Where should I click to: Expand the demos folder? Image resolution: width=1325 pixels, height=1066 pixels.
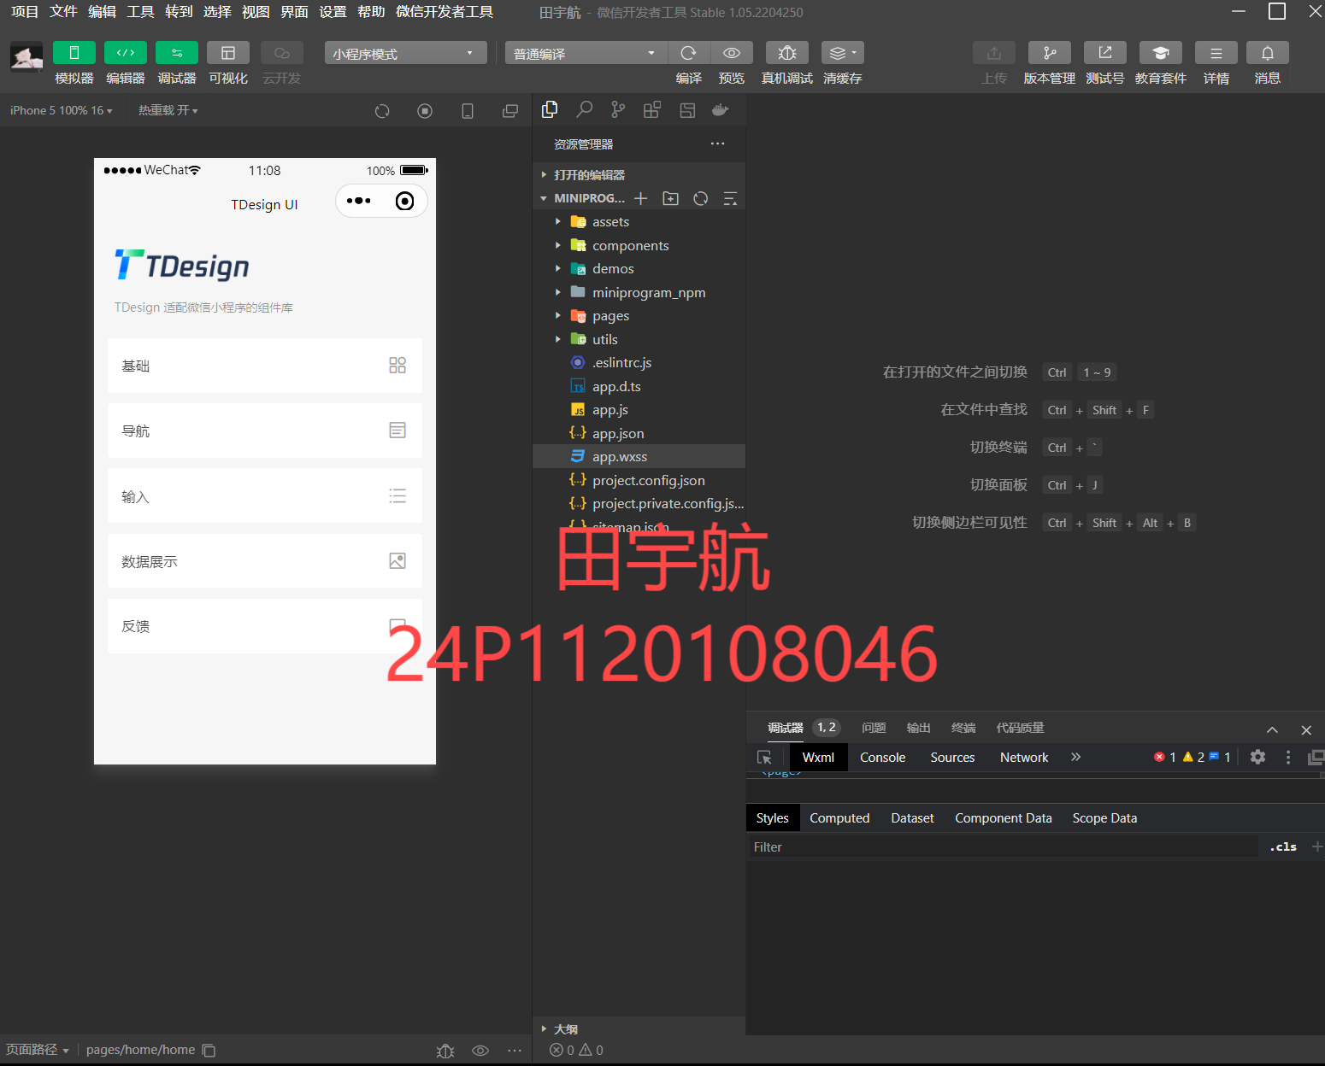(x=639, y=268)
